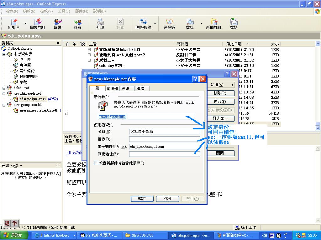Open the 編輯 (Edit) menu
The height and width of the screenshot is (240, 321).
(29, 11)
